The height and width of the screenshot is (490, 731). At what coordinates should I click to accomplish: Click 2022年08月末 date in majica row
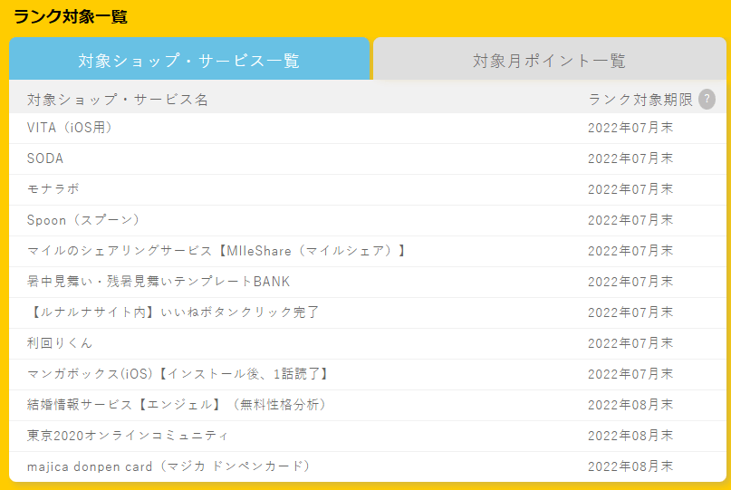coord(630,466)
